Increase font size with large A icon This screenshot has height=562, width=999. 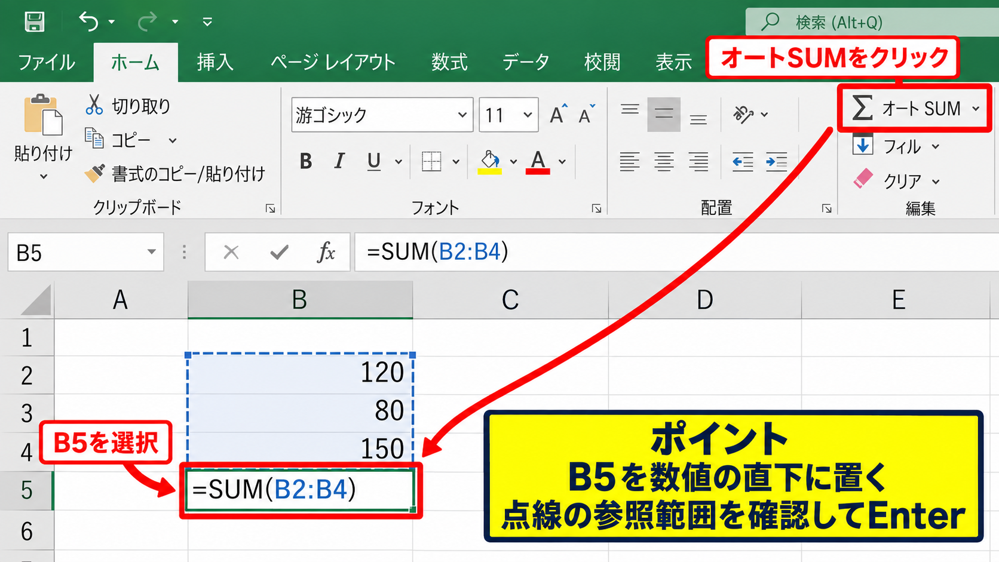coord(558,113)
